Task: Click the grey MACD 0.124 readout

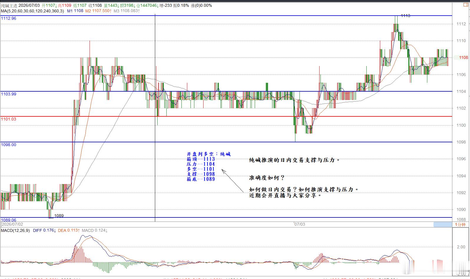Action: (95, 230)
